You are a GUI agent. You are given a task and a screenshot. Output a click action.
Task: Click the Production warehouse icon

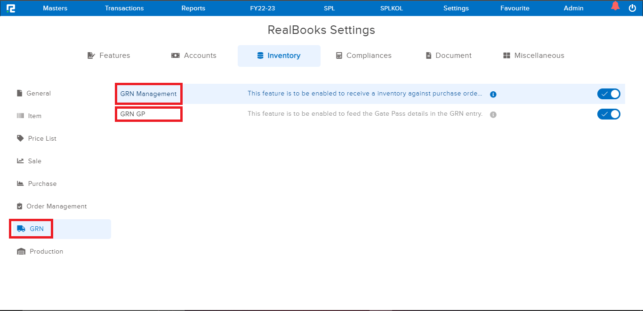(21, 252)
